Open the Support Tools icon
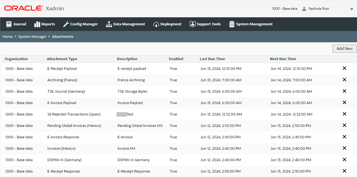357x177 pixels. [192, 24]
